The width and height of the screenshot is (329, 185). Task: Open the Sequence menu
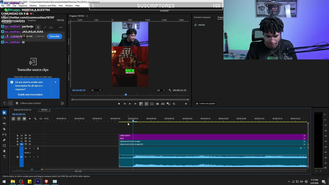tap(23, 6)
